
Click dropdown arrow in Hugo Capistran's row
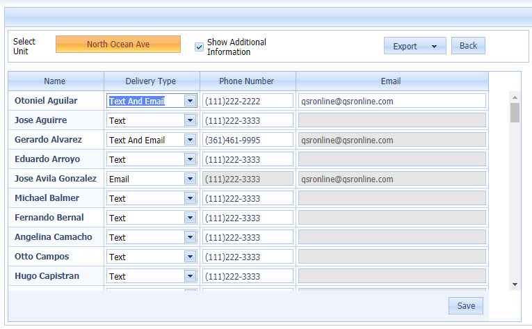[x=190, y=276]
